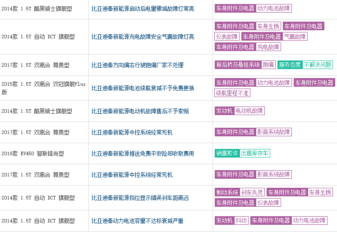Open complaint 比亚迪秦新能源电池续航衰减不予免费更换

pos(143,88)
